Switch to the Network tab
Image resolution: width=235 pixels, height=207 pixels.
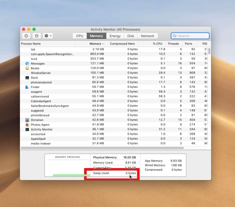pos(147,36)
